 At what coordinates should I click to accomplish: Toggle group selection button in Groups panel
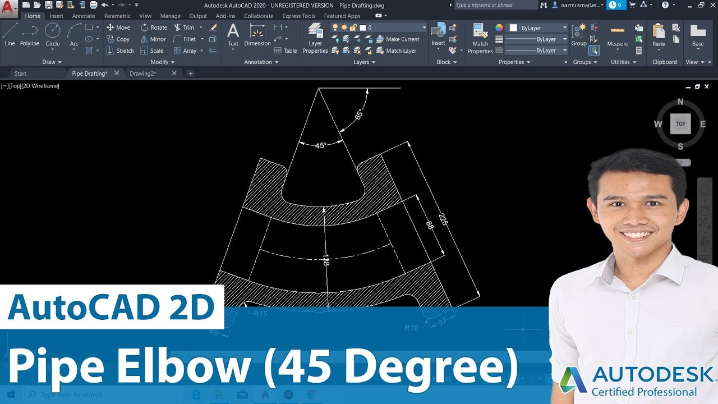[593, 50]
